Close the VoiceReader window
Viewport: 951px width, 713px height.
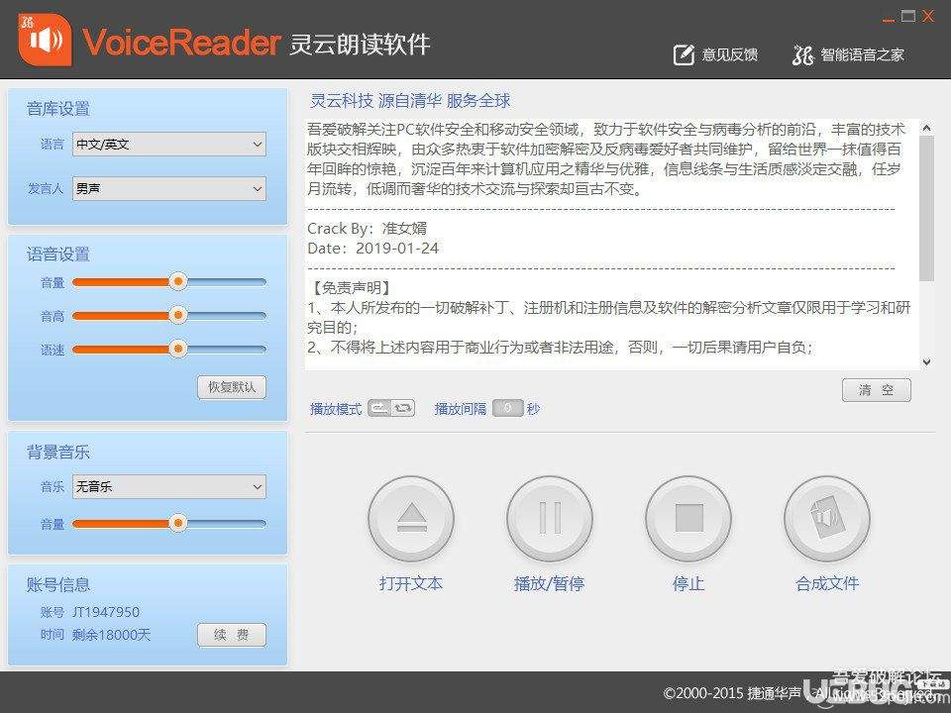(x=928, y=16)
